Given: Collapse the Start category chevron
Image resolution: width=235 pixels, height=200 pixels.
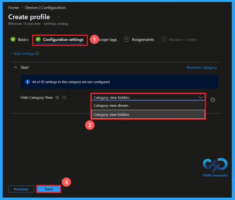Looking at the screenshot, I should coord(15,68).
